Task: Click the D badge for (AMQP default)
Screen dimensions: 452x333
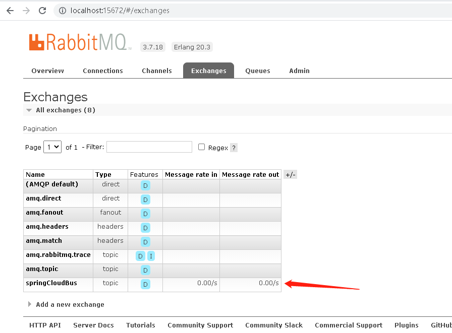Action: 145,185
